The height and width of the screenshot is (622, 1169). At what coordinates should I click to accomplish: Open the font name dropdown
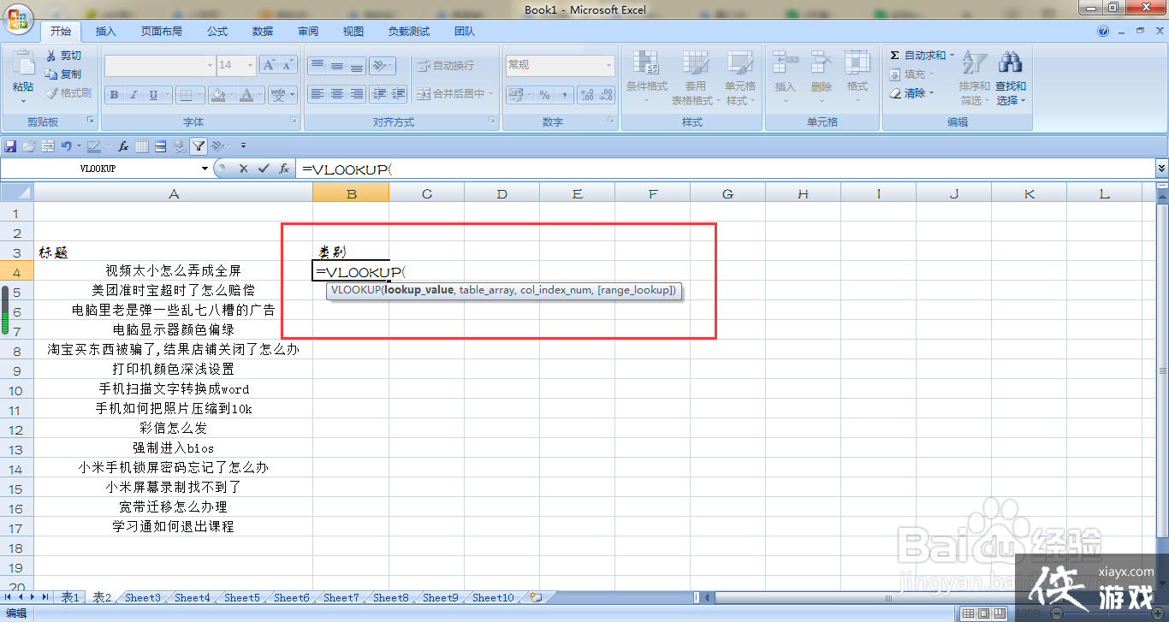click(x=210, y=65)
